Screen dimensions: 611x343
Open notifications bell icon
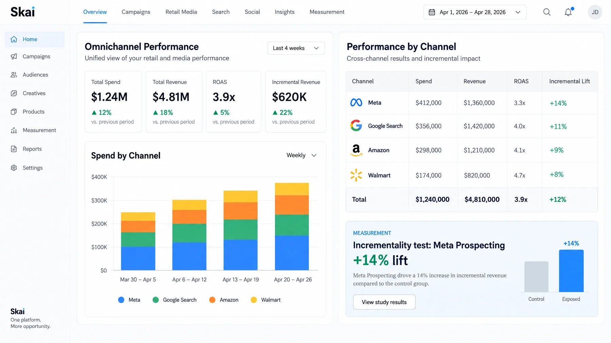pos(569,12)
